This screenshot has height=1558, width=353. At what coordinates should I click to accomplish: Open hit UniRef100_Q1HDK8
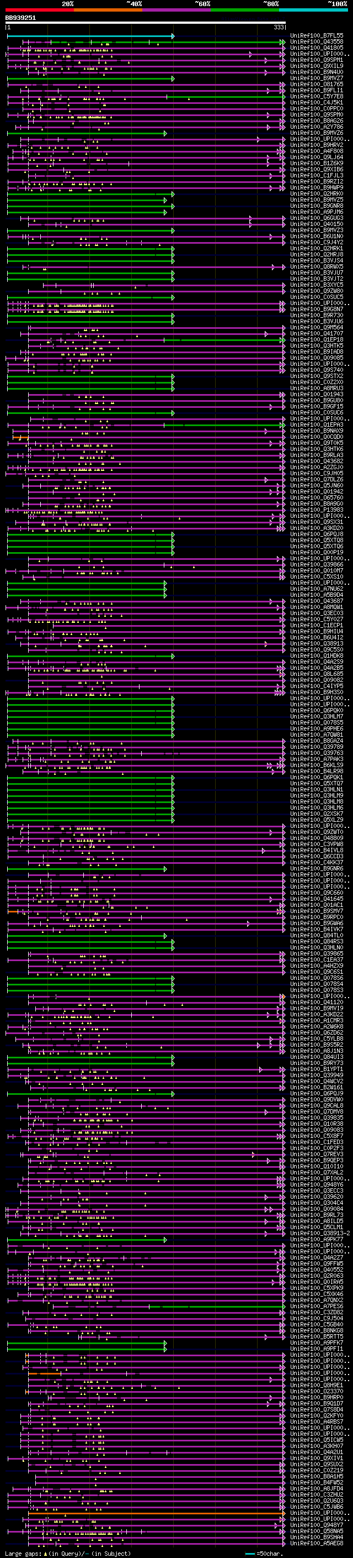317,655
